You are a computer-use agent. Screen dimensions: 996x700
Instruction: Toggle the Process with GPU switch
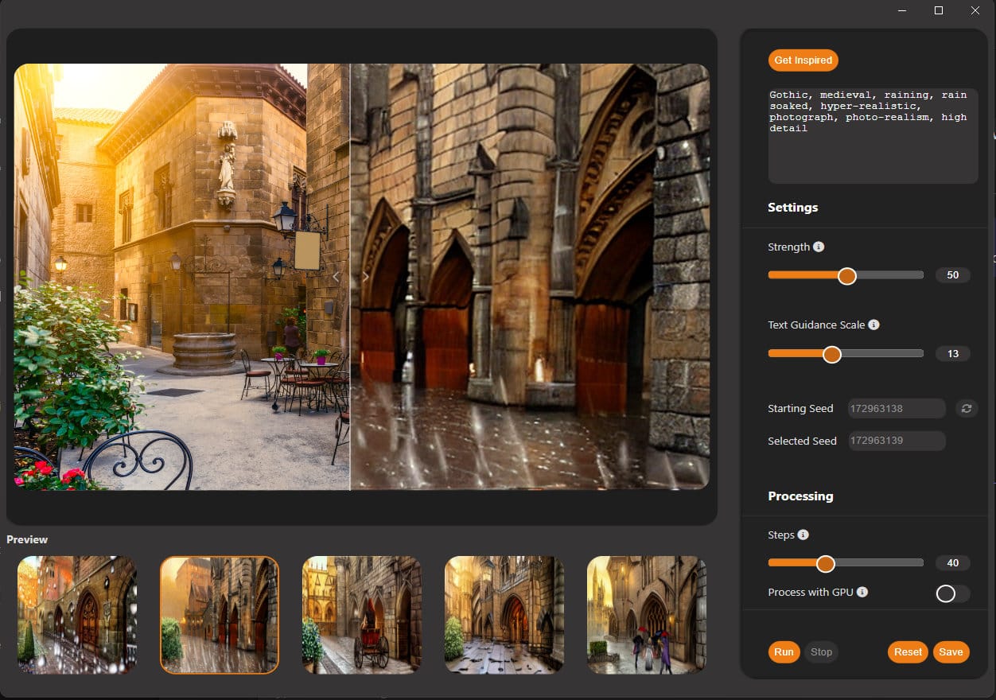pos(952,593)
